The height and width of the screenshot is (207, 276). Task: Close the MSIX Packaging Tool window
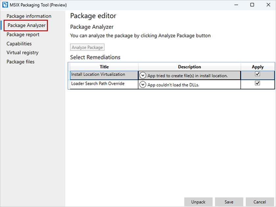pyautogui.click(x=268, y=5)
